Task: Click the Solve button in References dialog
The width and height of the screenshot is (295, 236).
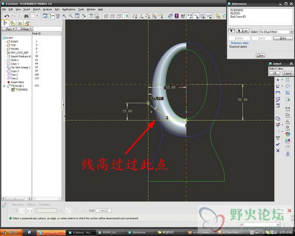Action: (283, 38)
